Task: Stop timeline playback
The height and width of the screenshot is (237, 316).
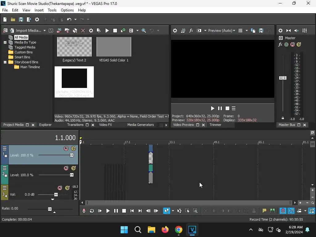Action: point(124,211)
